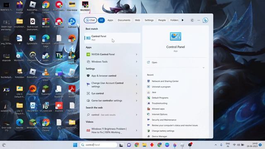Click the Windows Start button

click(75, 145)
